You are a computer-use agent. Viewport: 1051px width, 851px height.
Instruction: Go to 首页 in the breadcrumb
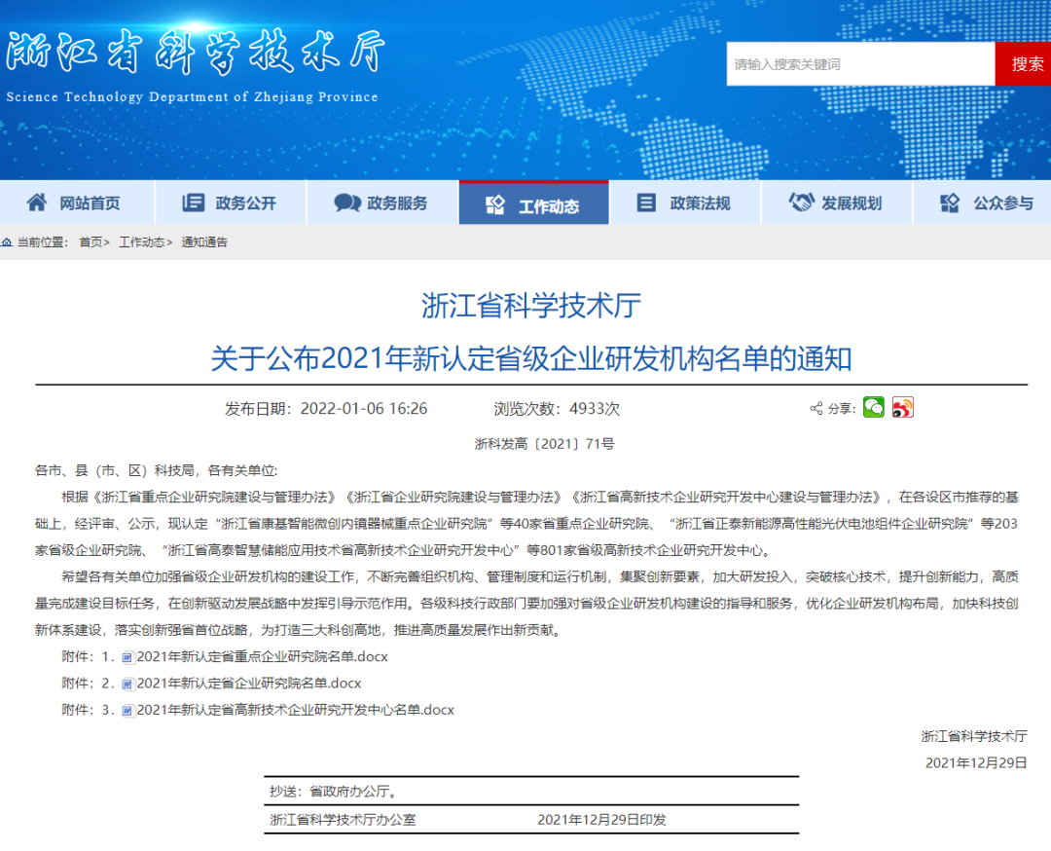91,242
